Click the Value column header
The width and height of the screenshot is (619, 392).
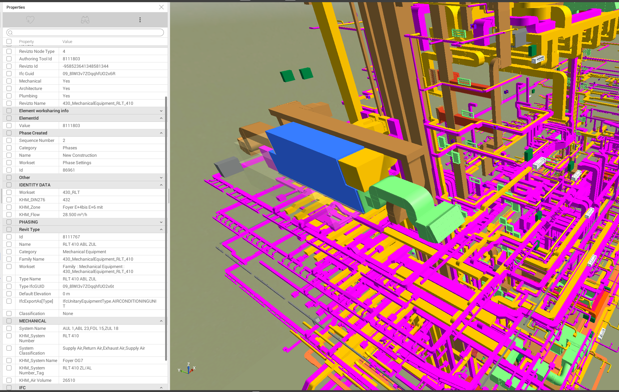tap(67, 42)
